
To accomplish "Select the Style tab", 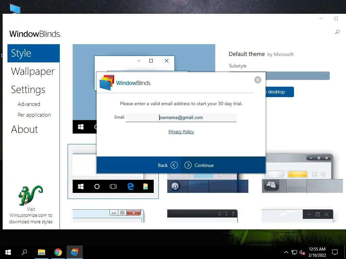I will coord(33,53).
